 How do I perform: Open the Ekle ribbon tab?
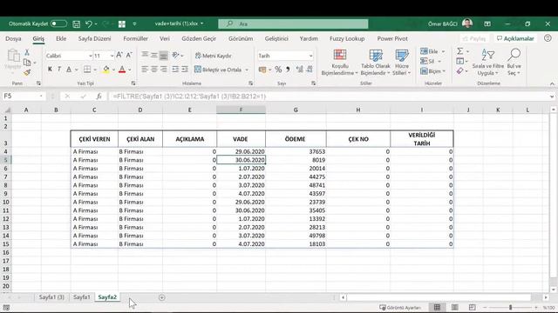tap(61, 38)
